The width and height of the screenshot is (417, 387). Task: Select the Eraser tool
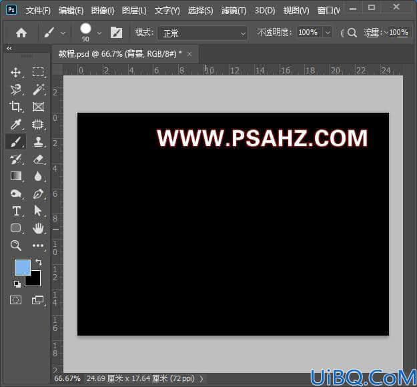(x=38, y=159)
